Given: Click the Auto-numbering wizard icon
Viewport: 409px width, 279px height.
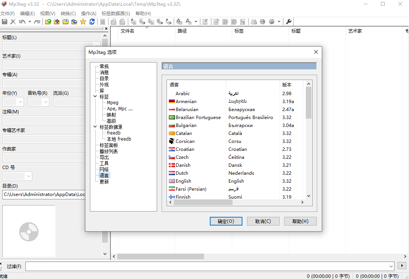Looking at the screenshot, I should pos(242,22).
